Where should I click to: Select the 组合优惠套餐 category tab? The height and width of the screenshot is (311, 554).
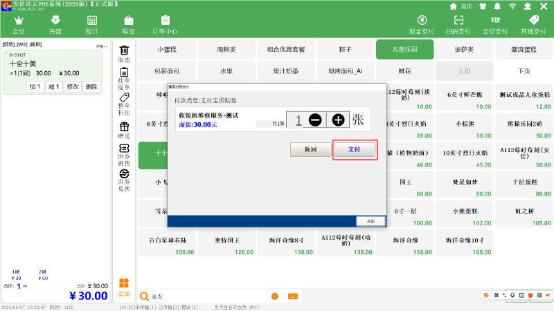click(286, 49)
